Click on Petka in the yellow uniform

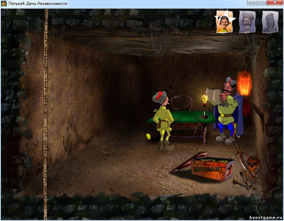point(163,121)
